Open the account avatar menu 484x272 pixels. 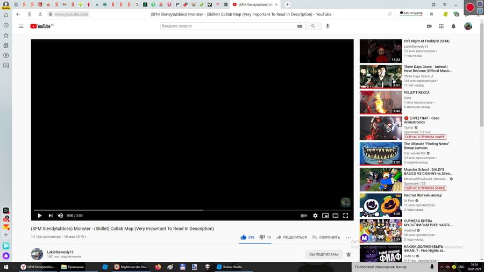click(x=468, y=26)
